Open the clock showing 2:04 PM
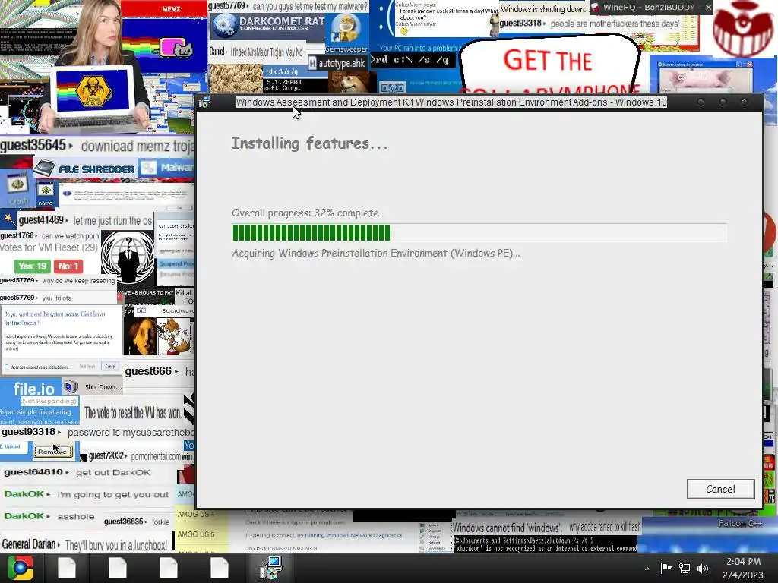This screenshot has height=583, width=778. pos(743,562)
